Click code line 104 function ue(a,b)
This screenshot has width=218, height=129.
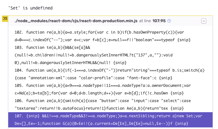(x=110, y=74)
